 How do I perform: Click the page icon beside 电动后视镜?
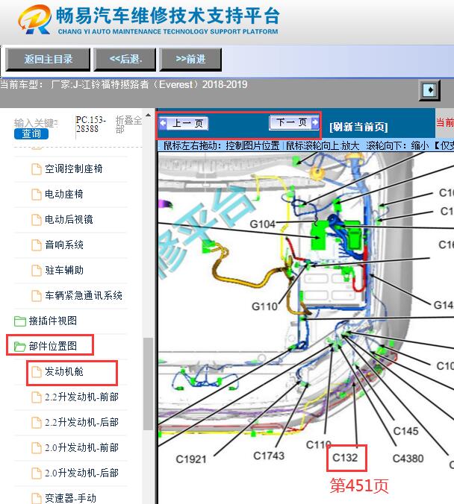coord(37,219)
